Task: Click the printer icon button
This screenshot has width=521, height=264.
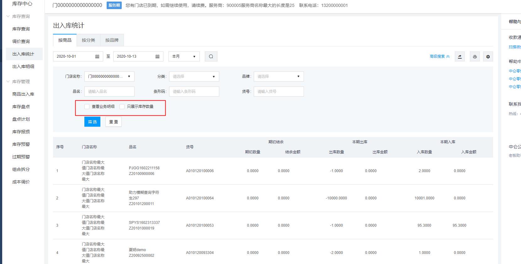Action: click(x=475, y=56)
